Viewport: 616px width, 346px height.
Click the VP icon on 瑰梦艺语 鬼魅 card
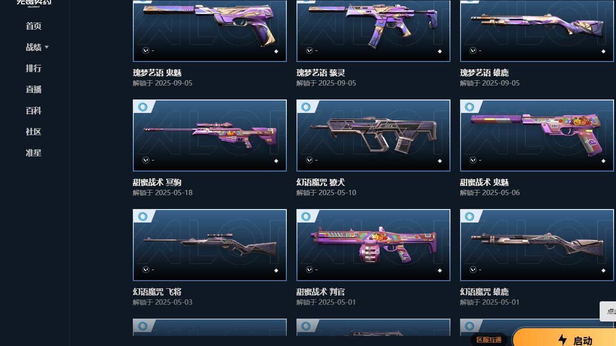[146, 50]
